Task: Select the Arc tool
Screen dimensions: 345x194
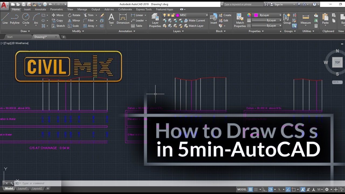Action: [36, 19]
